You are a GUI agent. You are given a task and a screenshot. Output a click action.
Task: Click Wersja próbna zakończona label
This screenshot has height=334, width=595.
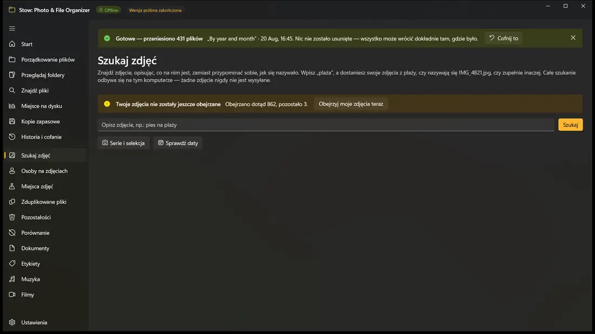coord(155,10)
